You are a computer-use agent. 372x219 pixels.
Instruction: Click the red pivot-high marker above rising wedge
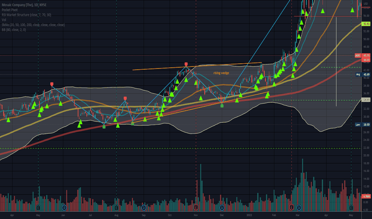[186, 64]
